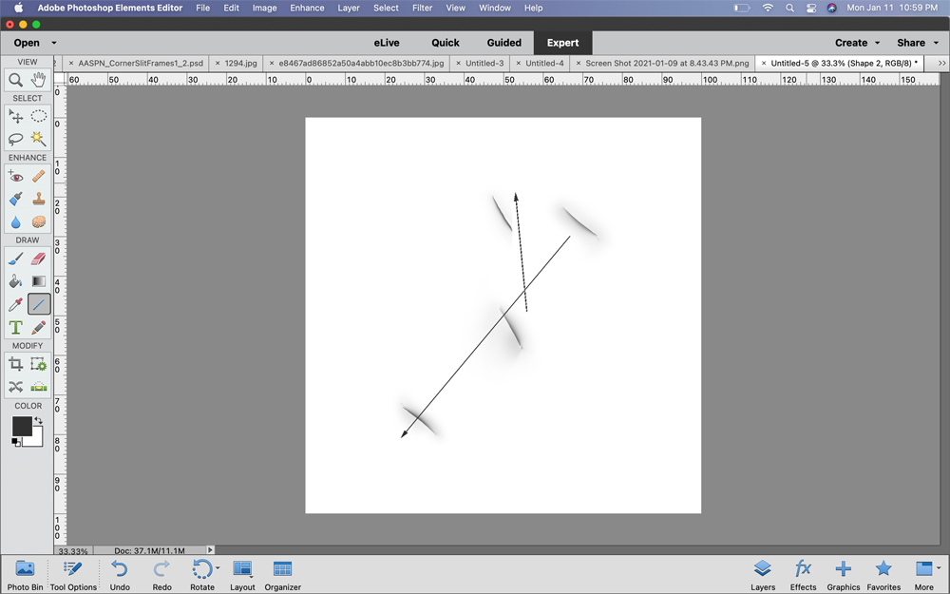This screenshot has width=950, height=594.
Task: Switch to Guided edit mode
Action: pyautogui.click(x=504, y=43)
